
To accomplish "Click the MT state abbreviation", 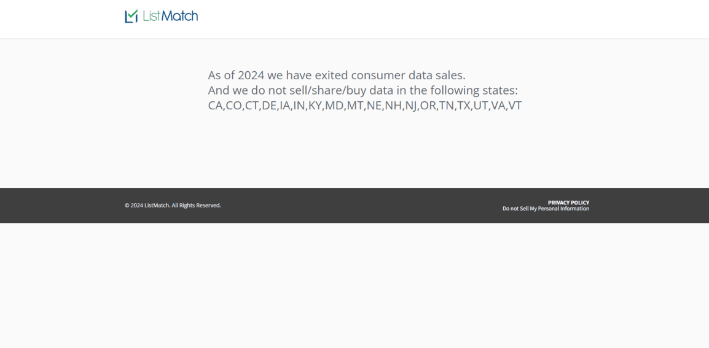I will click(355, 106).
